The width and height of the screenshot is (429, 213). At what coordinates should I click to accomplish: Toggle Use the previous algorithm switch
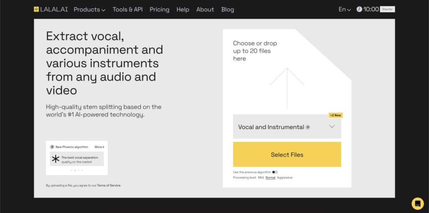(275, 172)
